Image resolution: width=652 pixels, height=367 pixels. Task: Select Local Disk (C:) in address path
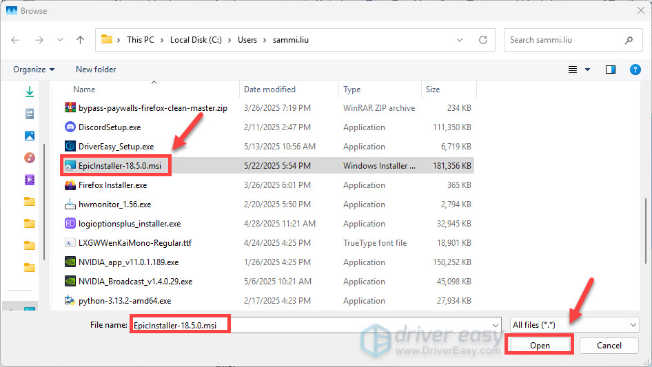tap(196, 40)
